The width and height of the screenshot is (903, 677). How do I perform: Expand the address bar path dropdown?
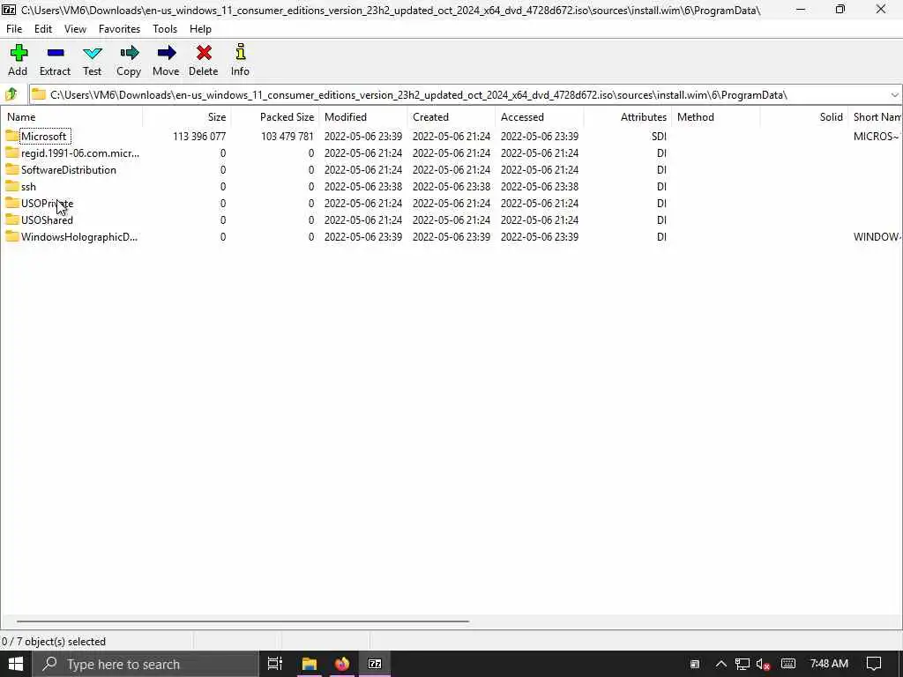tap(894, 94)
